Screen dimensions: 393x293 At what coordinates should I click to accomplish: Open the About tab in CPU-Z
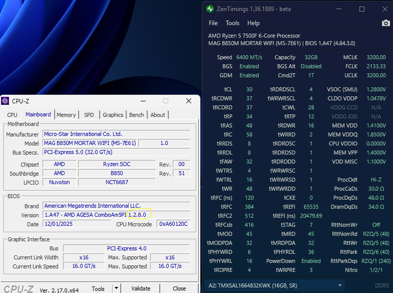[x=158, y=115]
